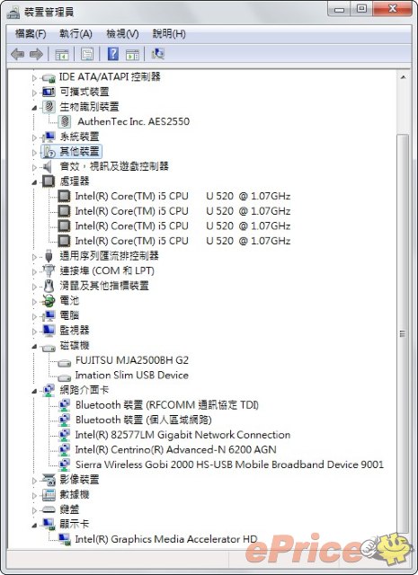This screenshot has height=575, width=418.
Task: Expand the 系統裝置 node
Action: click(34, 137)
